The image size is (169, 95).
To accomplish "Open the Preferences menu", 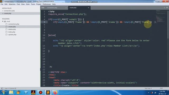I will point(47,4).
